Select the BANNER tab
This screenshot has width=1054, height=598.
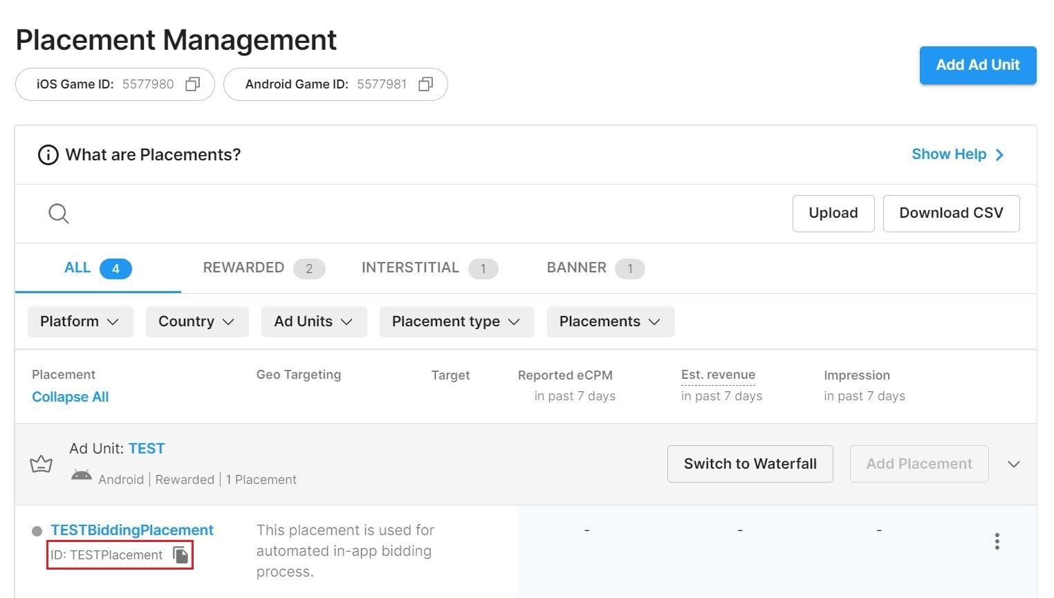(x=595, y=268)
